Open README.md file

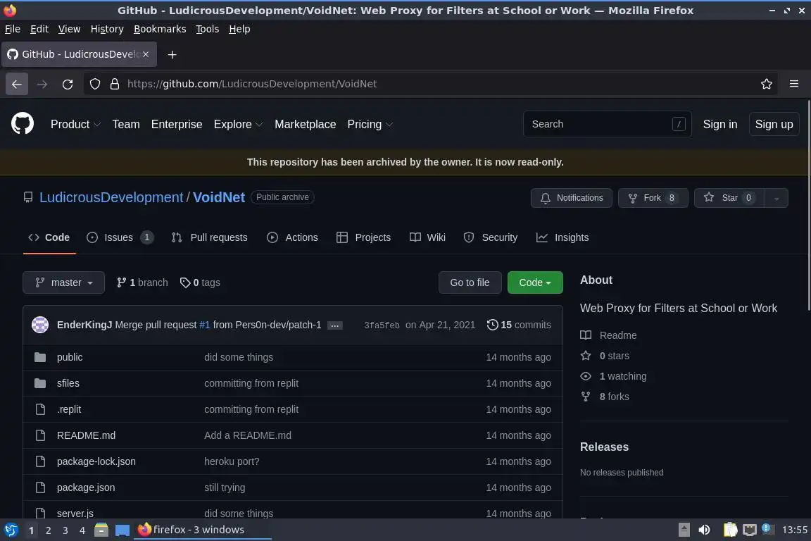86,435
